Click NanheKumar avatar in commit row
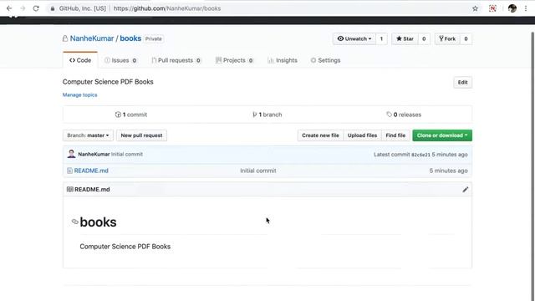Image resolution: width=535 pixels, height=301 pixels. pyautogui.click(x=71, y=154)
